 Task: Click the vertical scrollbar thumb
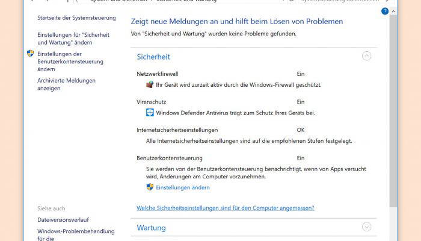pyautogui.click(x=393, y=111)
